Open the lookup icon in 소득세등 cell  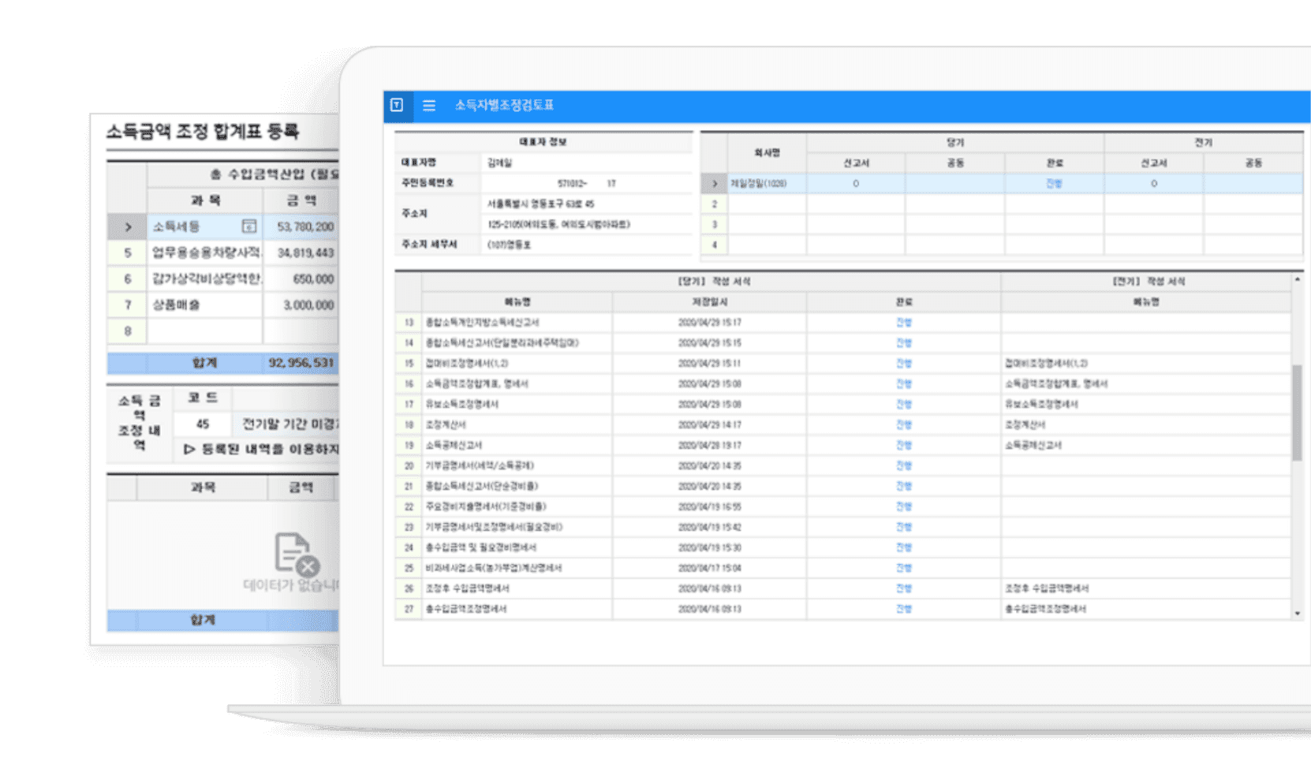[x=249, y=226]
